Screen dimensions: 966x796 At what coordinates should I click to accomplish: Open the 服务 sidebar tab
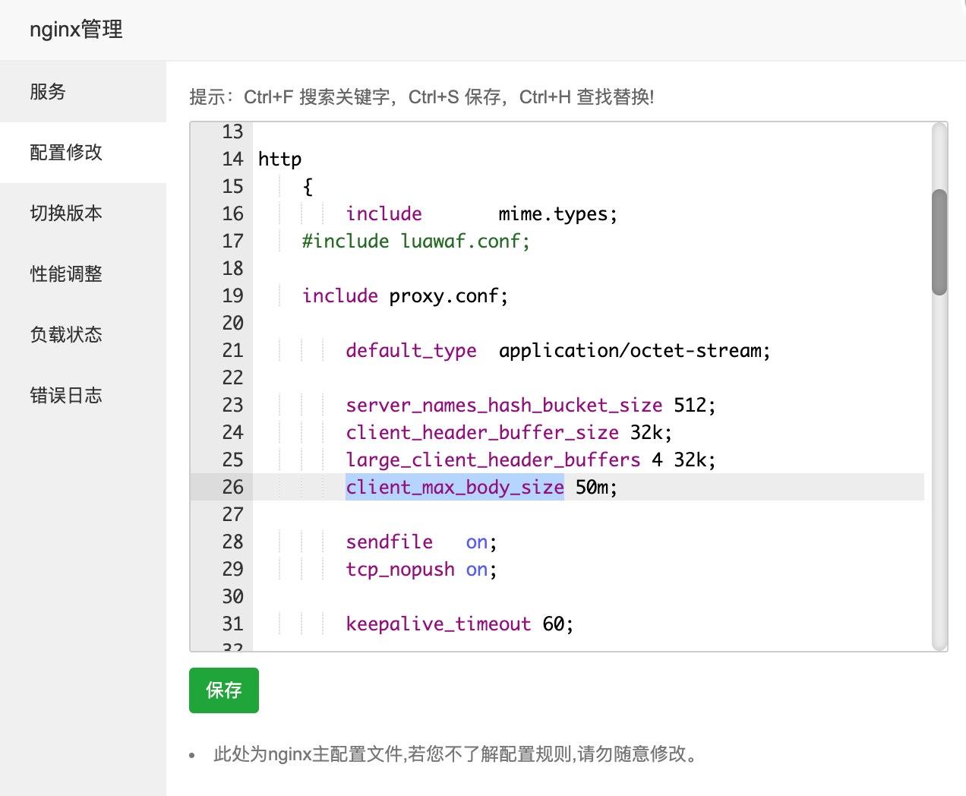(83, 92)
